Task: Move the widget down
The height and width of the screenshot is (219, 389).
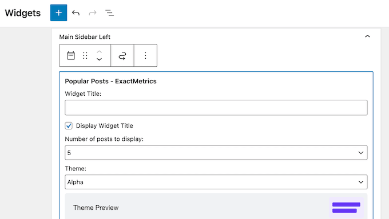Action: pyautogui.click(x=99, y=59)
